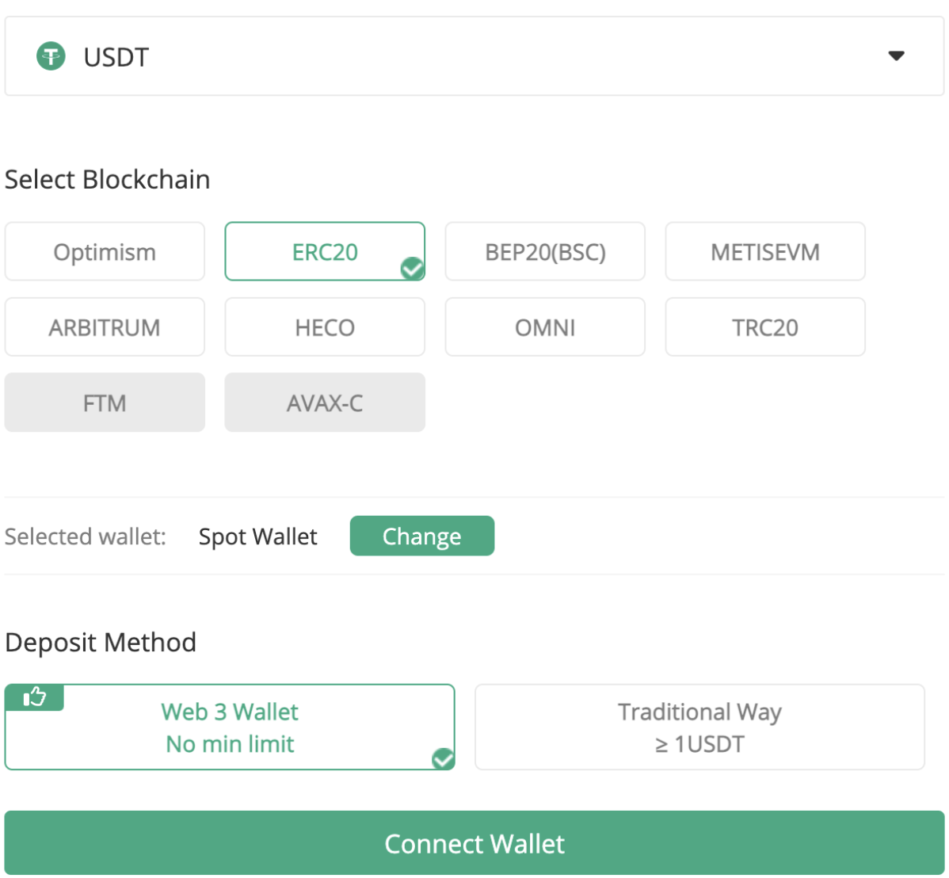Choose the ERC20 blockchain option
This screenshot has width=949, height=878.
(325, 252)
